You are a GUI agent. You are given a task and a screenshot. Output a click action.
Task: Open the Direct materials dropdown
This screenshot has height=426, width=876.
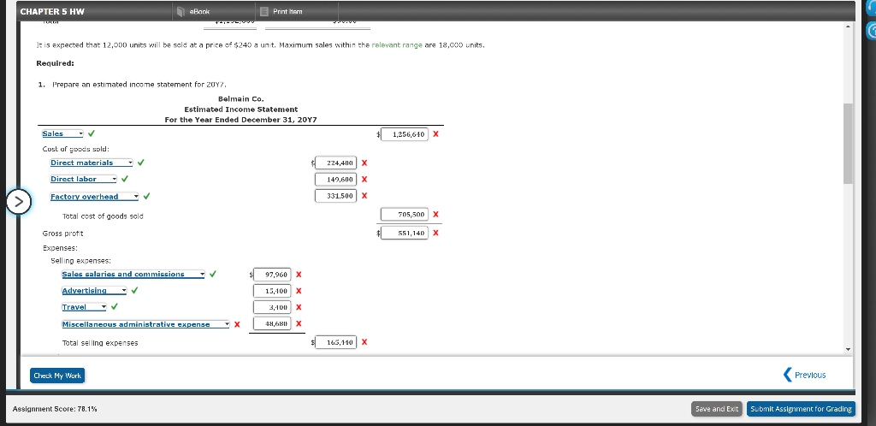[92, 163]
